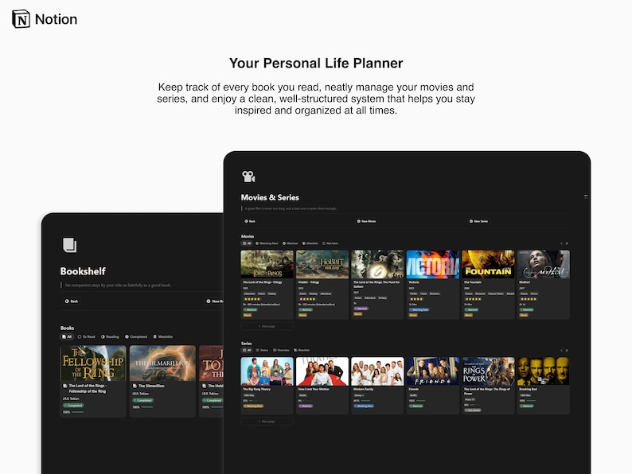Screen dimensions: 632x474
Task: Click 'The Lord of the Rings -Trilogy' title text
Action: pos(263,282)
